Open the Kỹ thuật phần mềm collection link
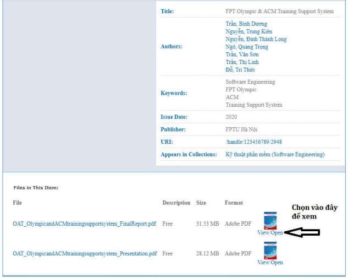348x278 pixels. [x=275, y=155]
